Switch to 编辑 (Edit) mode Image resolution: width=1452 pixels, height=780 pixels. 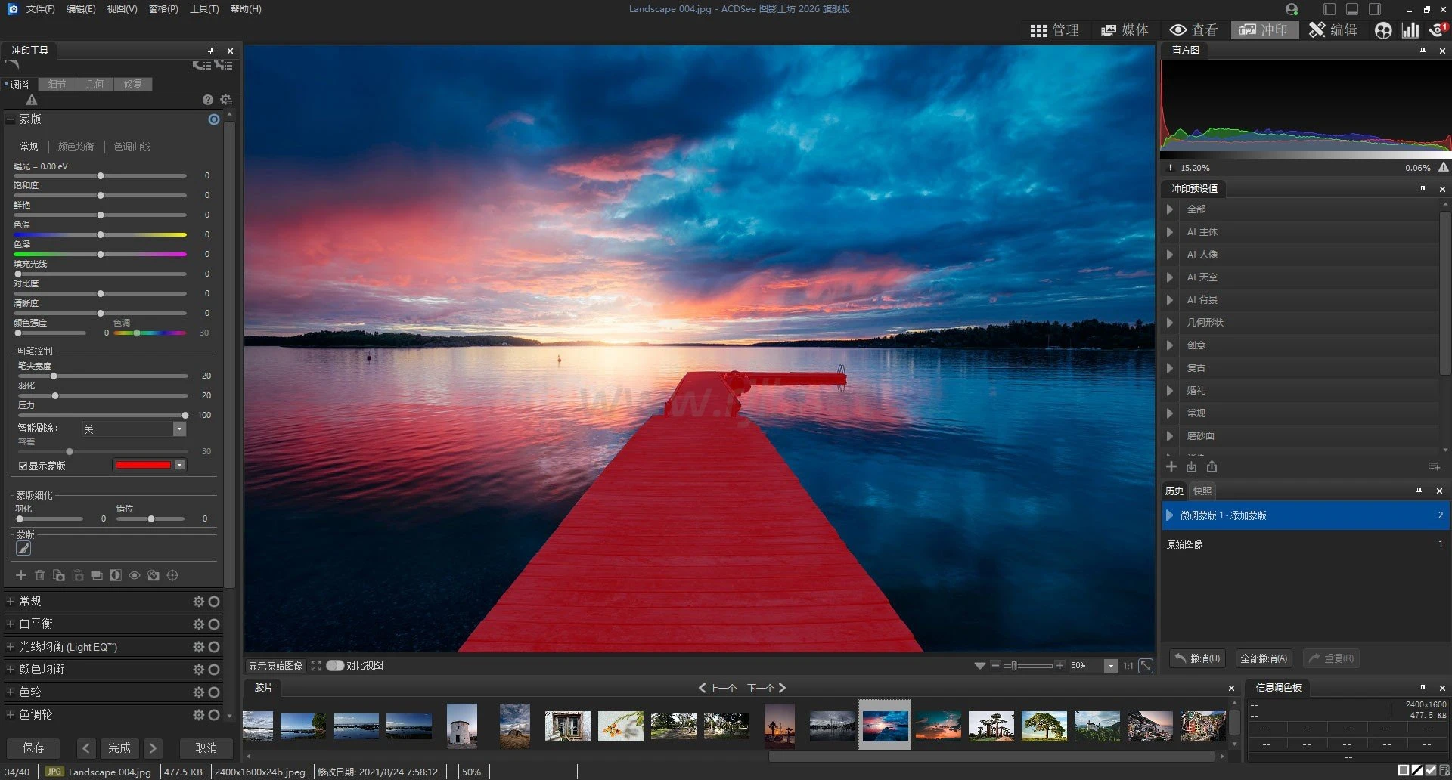[x=1333, y=30]
